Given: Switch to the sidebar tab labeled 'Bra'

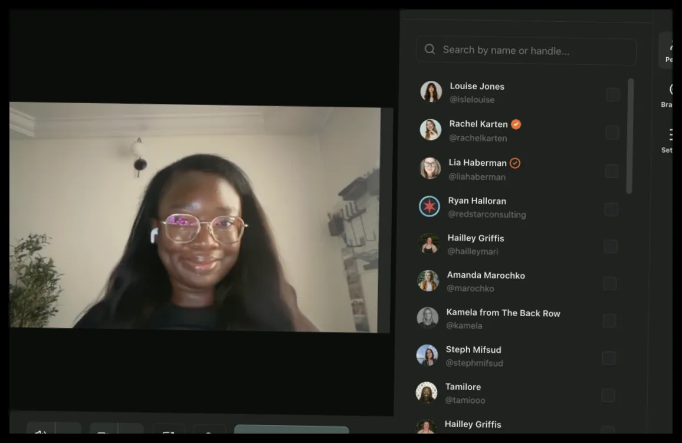Looking at the screenshot, I should [666, 96].
